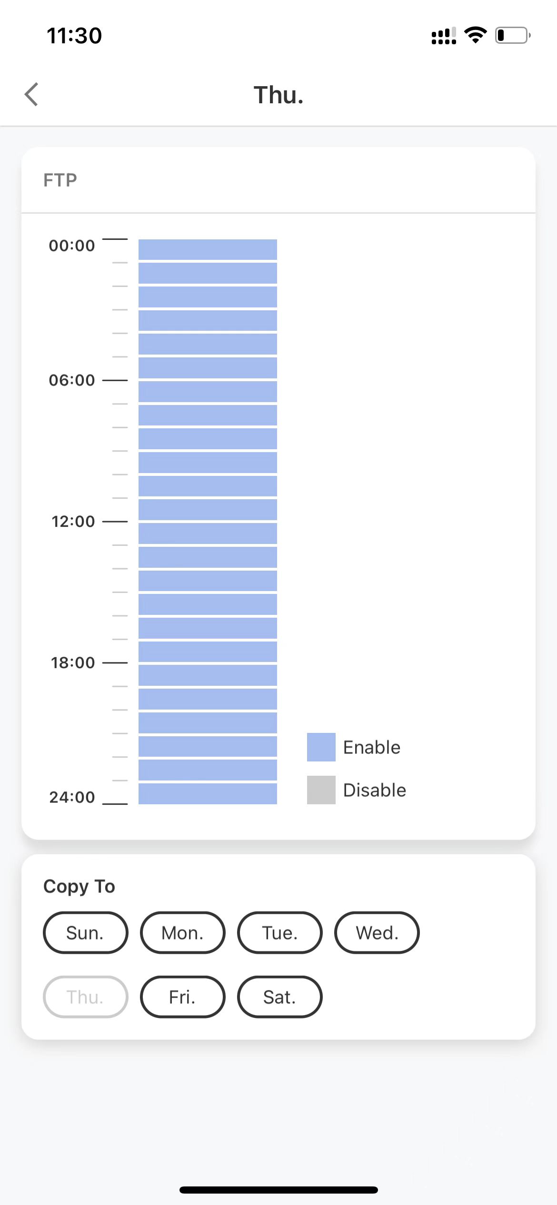This screenshot has height=1205, width=557.
Task: Tap the battery indicator icon
Action: pyautogui.click(x=513, y=35)
